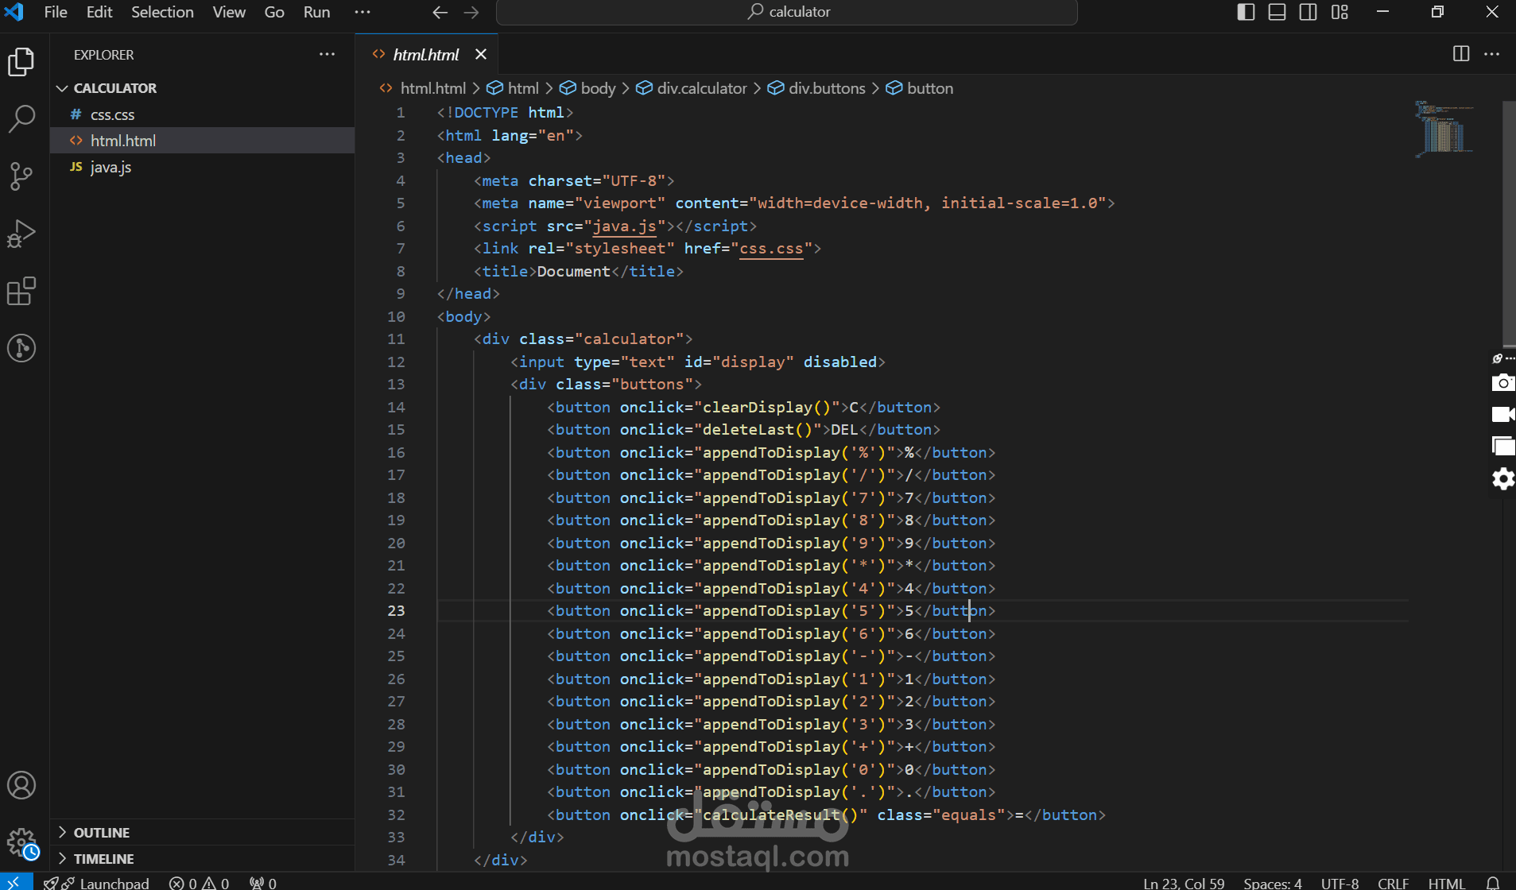Click line number 12 in the gutter
This screenshot has width=1516, height=890.
(x=396, y=362)
